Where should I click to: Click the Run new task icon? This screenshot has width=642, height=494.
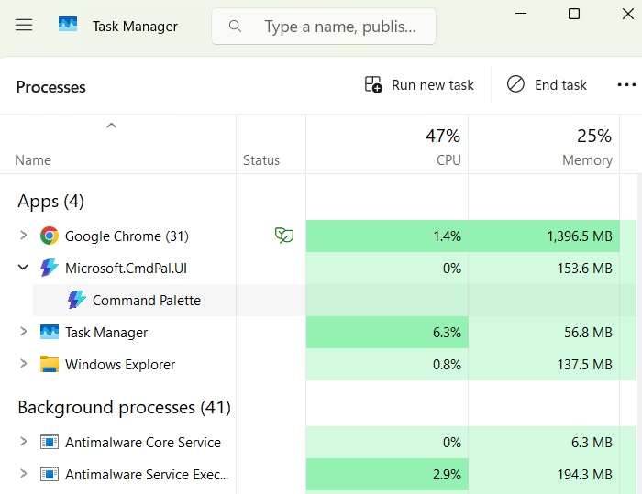coord(373,84)
